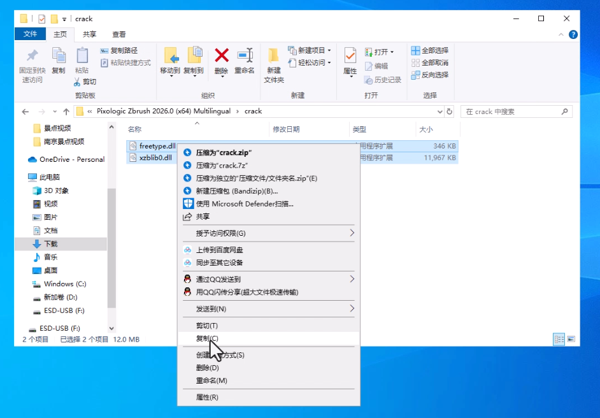Click the Properties (属性) ribbon icon
The width and height of the screenshot is (600, 418).
click(350, 56)
